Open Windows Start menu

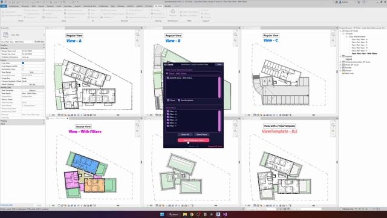[162, 214]
